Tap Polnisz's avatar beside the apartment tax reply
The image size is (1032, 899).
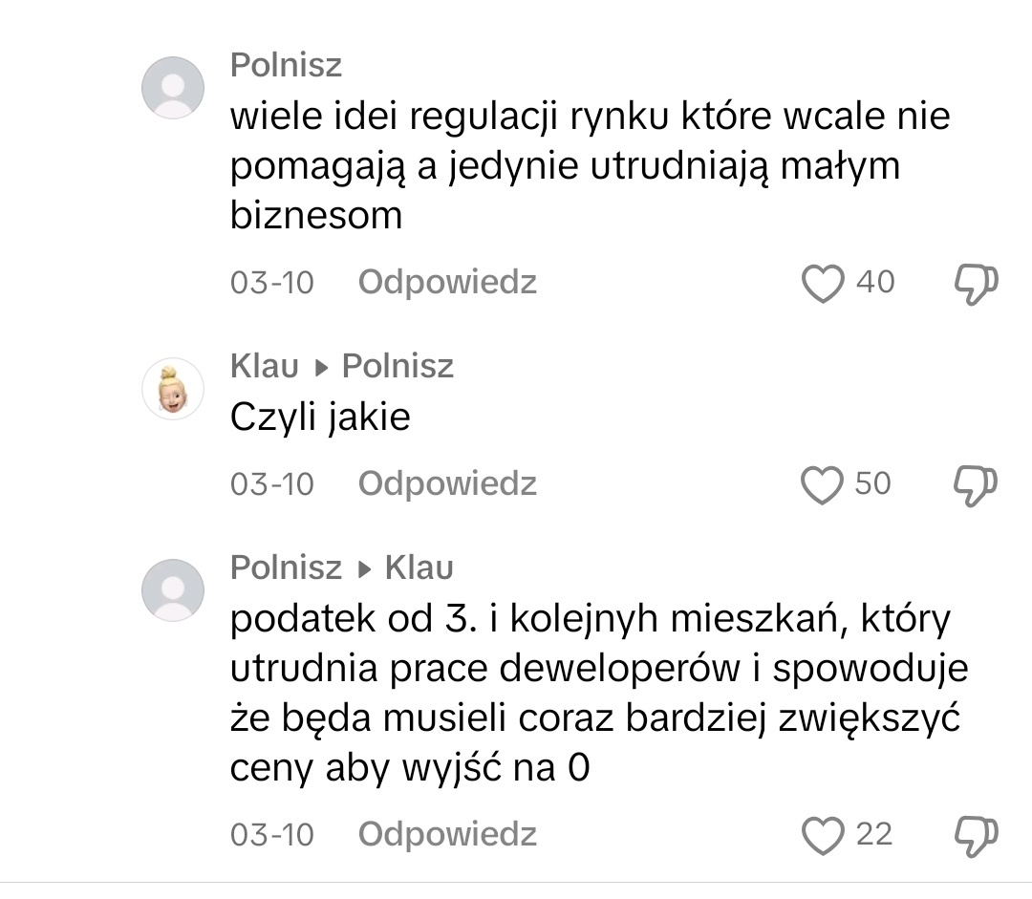click(x=173, y=590)
